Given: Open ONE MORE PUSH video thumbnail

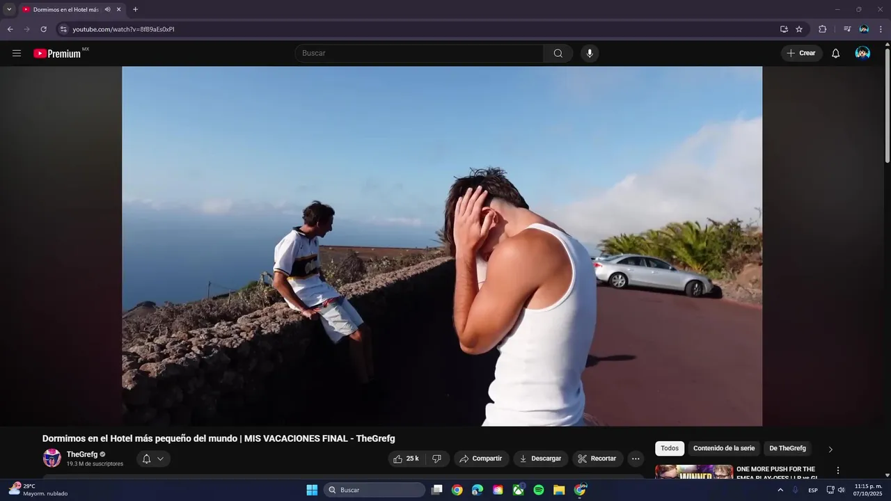Looking at the screenshot, I should pyautogui.click(x=694, y=472).
